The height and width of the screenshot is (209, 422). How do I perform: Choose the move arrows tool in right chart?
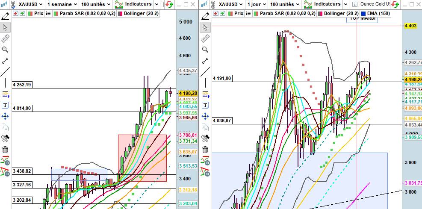pos(206,116)
